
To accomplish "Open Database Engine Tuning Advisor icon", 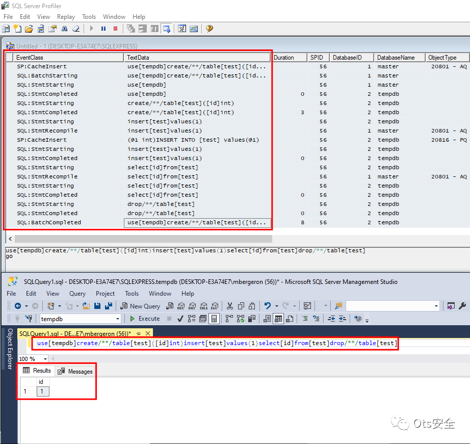I will (182, 29).
